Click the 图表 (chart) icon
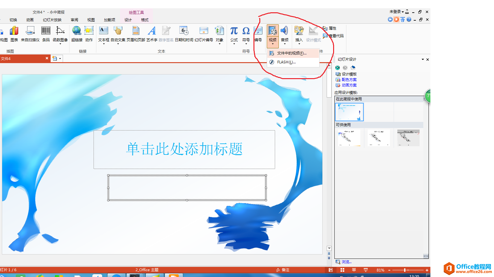The image size is (494, 277). (x=14, y=31)
